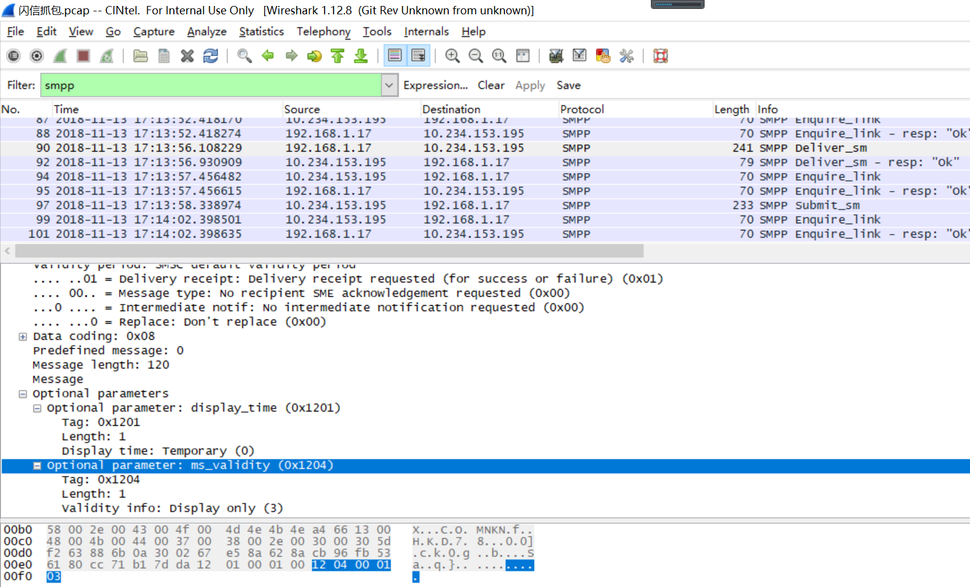Open the Capture menu
Viewport: 970px width, 587px height.
[154, 32]
